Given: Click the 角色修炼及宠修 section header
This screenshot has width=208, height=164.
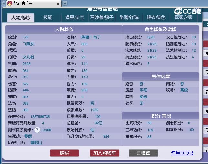Looking at the screenshot, I should coord(161,29).
